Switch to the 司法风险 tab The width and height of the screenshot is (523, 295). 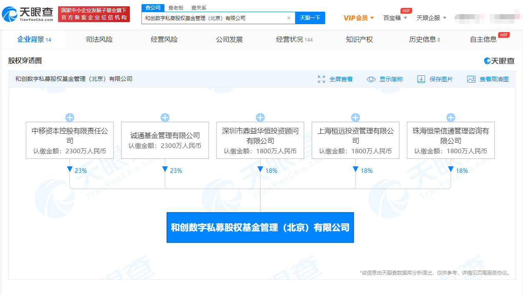[99, 40]
